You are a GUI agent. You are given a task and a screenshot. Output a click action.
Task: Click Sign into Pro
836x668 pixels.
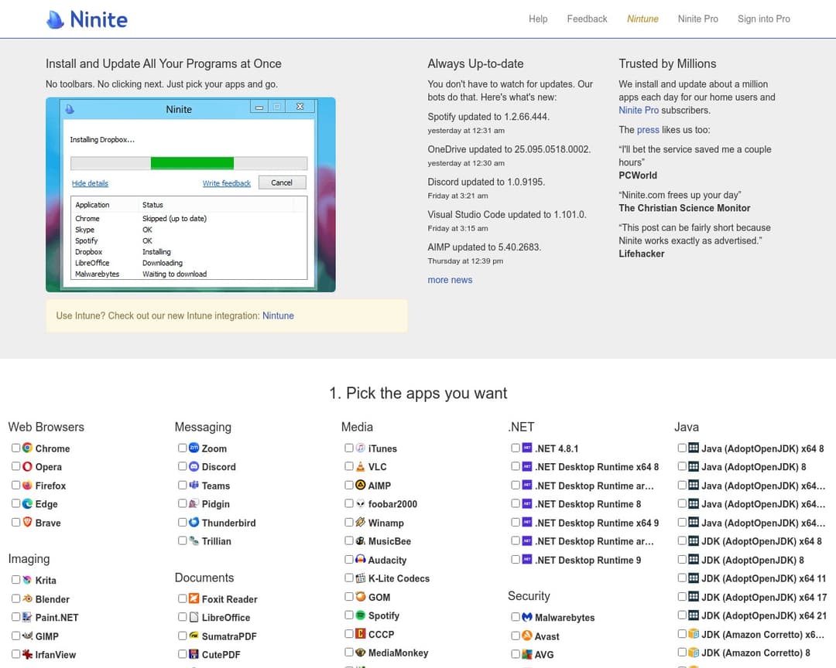click(x=763, y=19)
